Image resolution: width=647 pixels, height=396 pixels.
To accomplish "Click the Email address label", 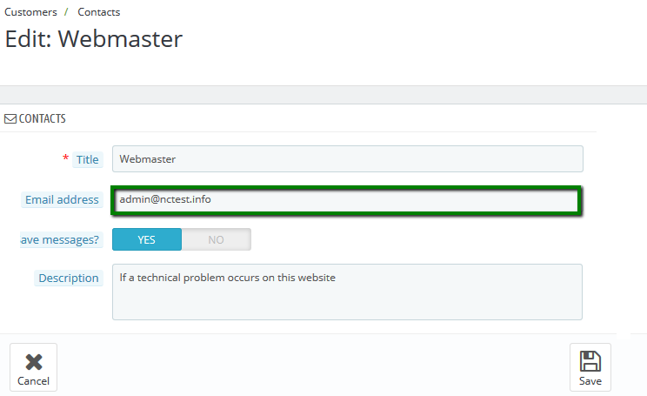I will [x=62, y=200].
